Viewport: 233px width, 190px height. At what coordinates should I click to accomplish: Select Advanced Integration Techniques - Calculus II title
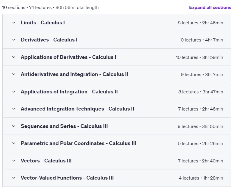click(x=77, y=109)
